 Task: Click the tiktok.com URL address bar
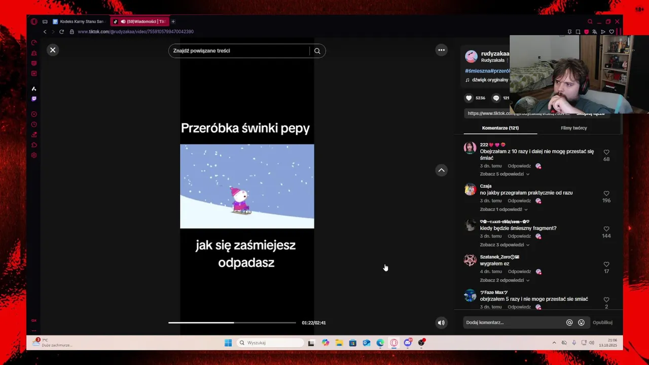tap(136, 31)
